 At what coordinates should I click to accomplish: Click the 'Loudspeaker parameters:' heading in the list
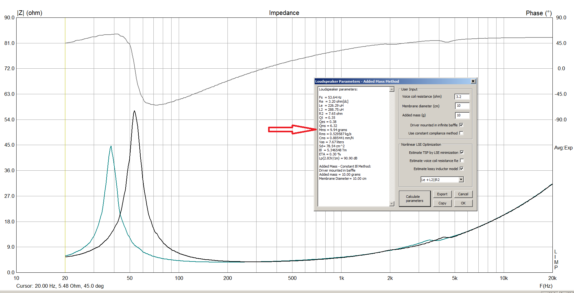click(x=338, y=89)
